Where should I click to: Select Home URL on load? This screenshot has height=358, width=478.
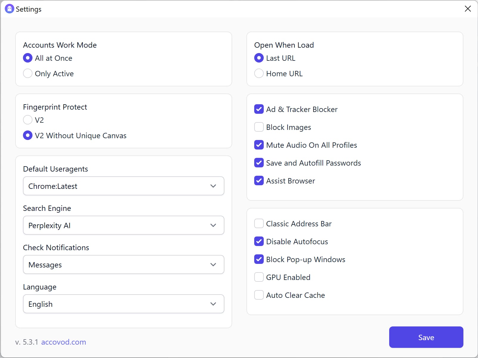(x=259, y=74)
